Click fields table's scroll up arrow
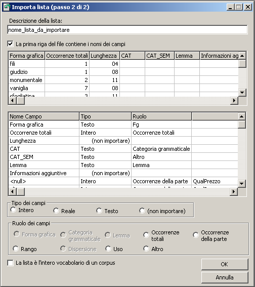 pyautogui.click(x=242, y=116)
